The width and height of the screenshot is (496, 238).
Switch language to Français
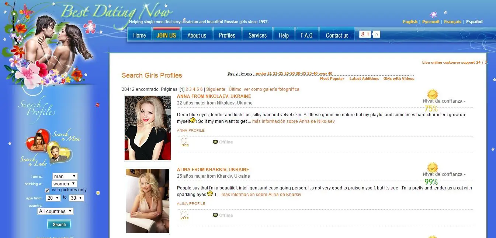pyautogui.click(x=452, y=22)
